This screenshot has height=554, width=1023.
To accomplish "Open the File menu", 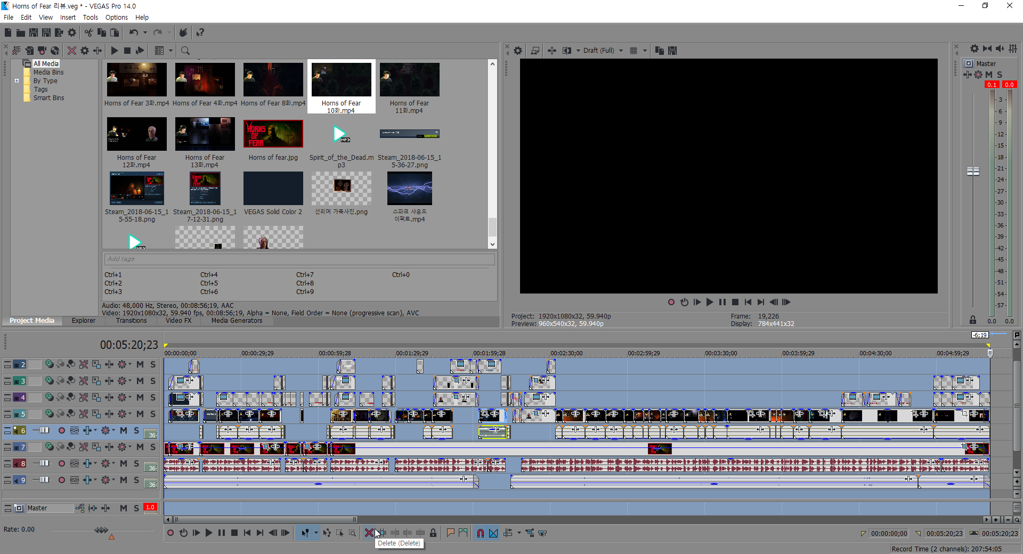I will point(9,18).
